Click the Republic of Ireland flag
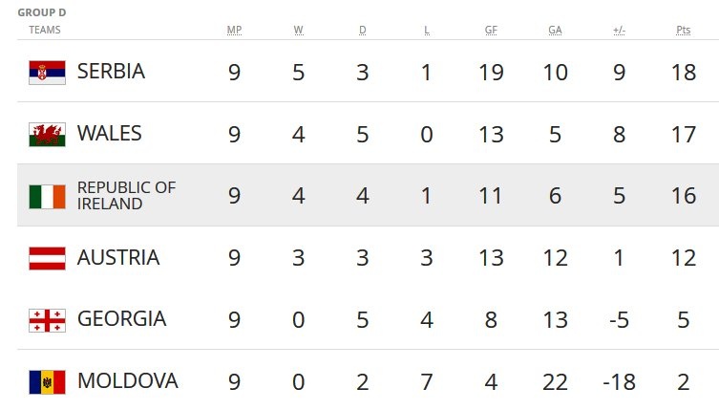This screenshot has width=719, height=410. (x=47, y=196)
